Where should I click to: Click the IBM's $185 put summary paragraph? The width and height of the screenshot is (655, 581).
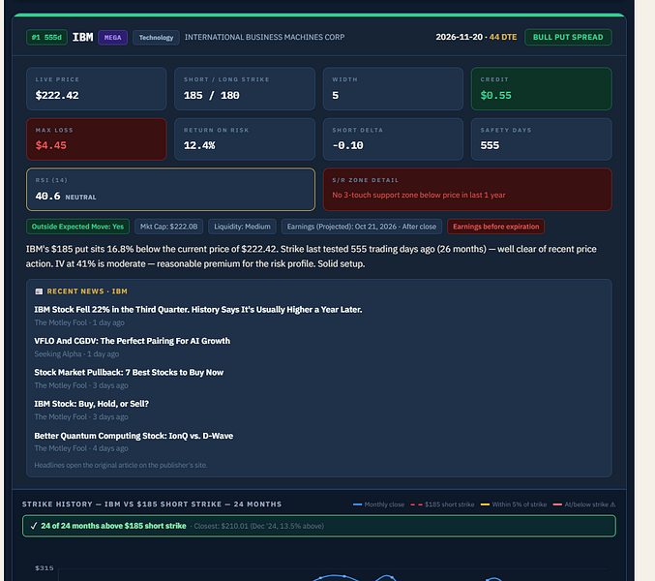[312, 257]
